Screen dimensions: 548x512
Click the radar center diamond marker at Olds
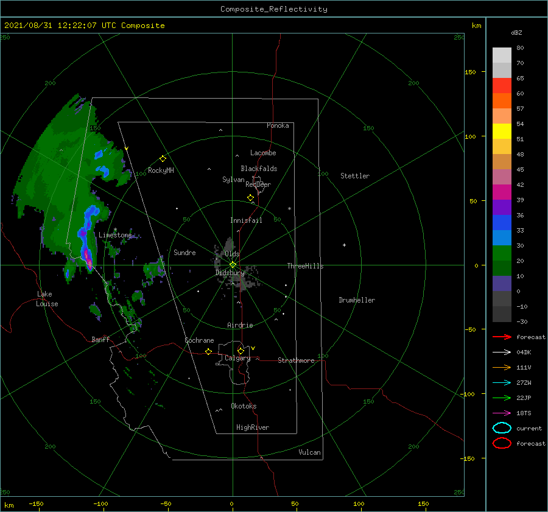tap(233, 265)
